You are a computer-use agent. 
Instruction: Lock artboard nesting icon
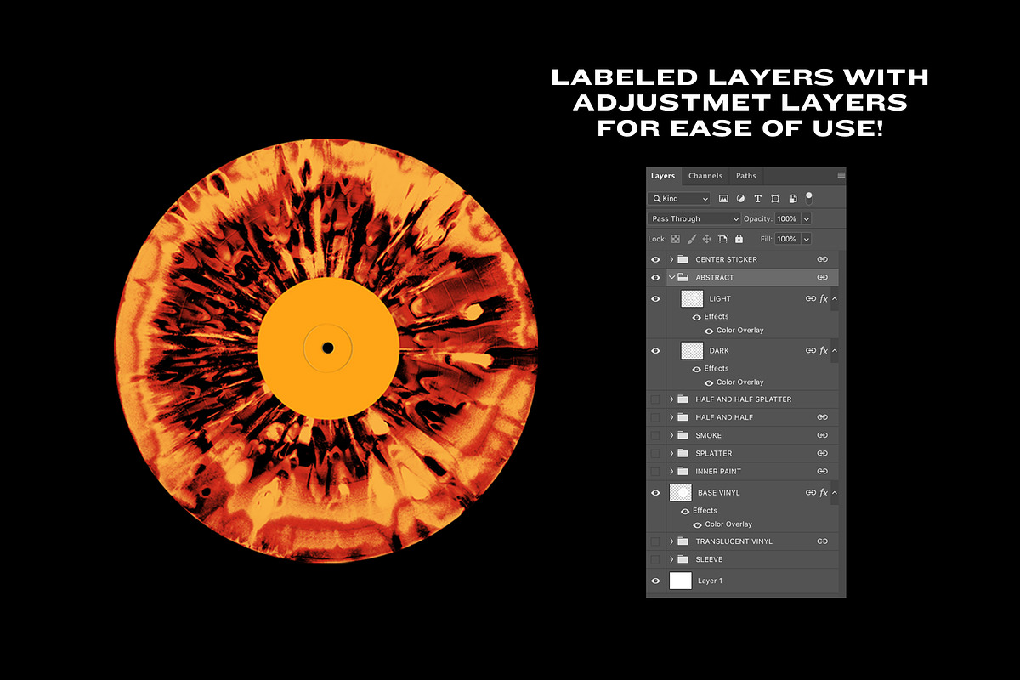[723, 240]
